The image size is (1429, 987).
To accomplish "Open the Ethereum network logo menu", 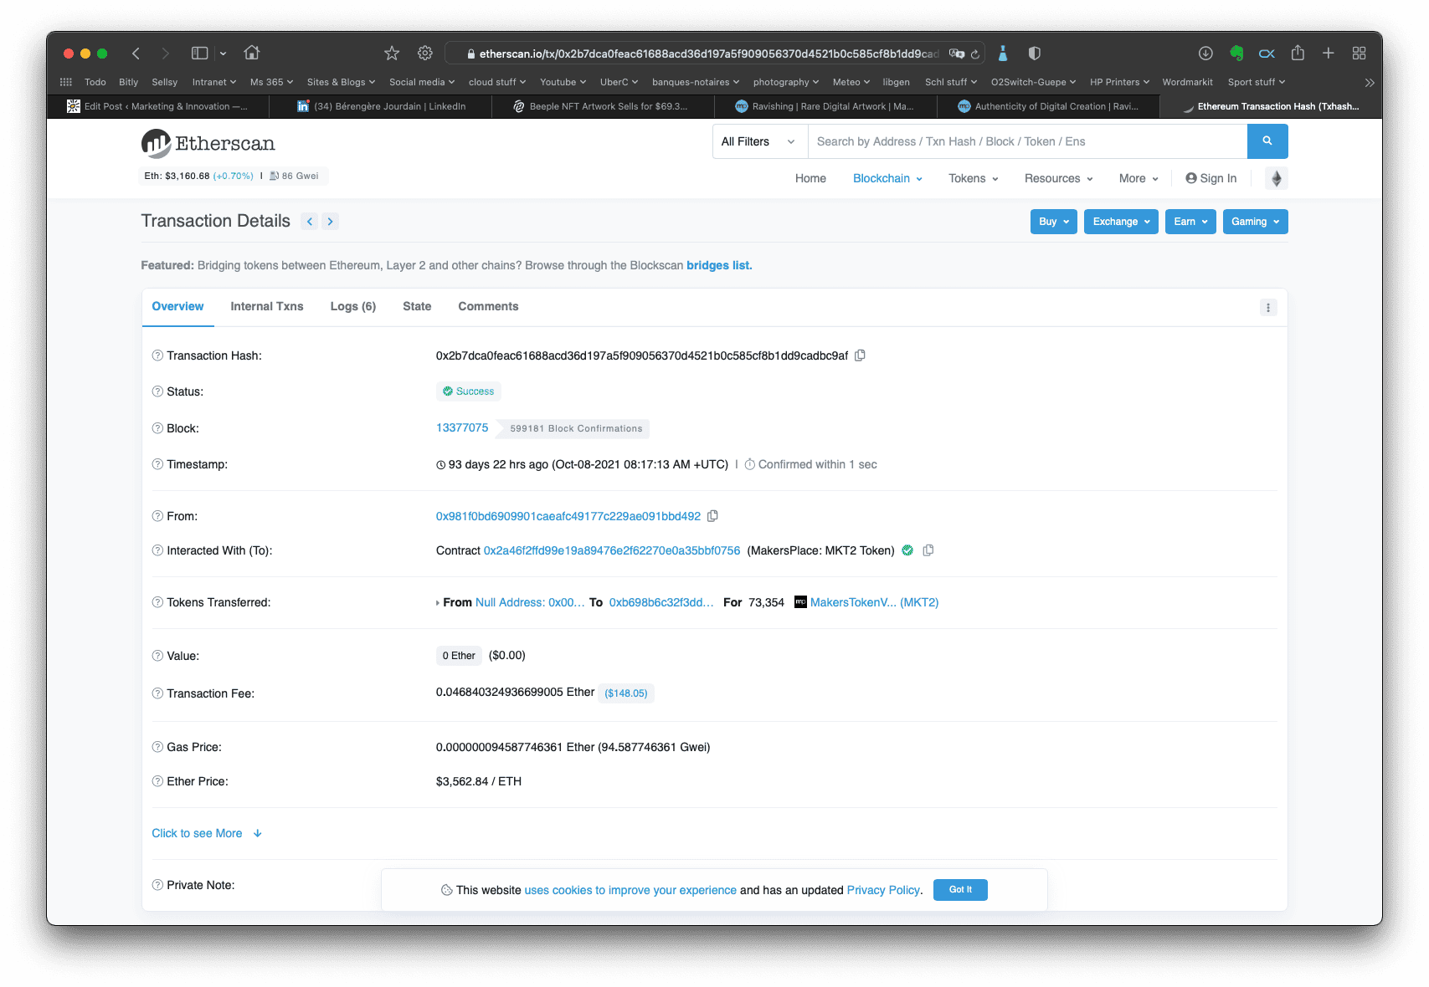I will tap(1276, 178).
